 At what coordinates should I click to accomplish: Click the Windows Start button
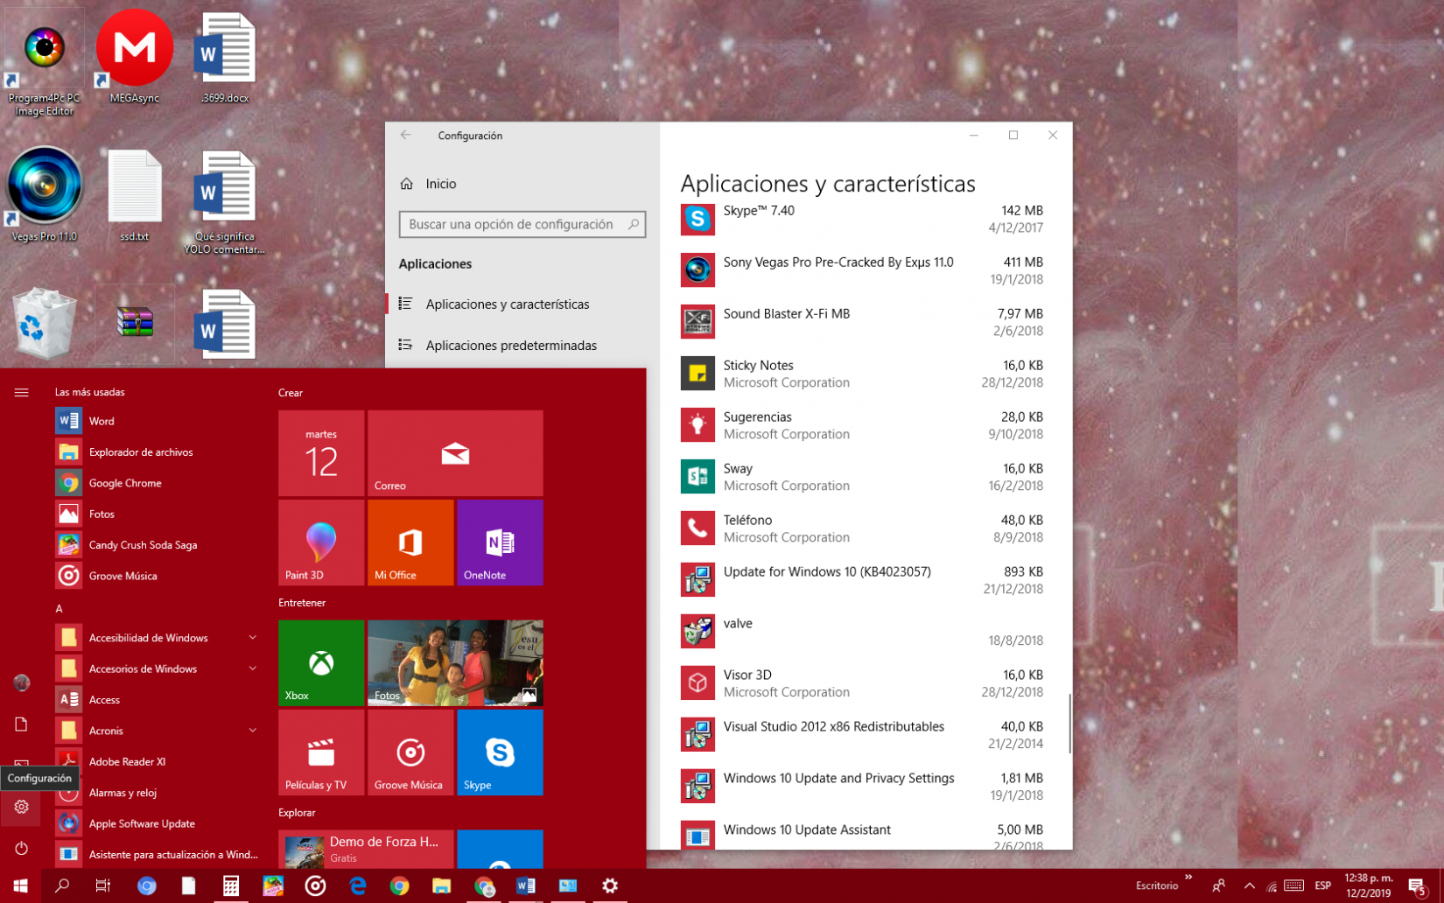(21, 885)
